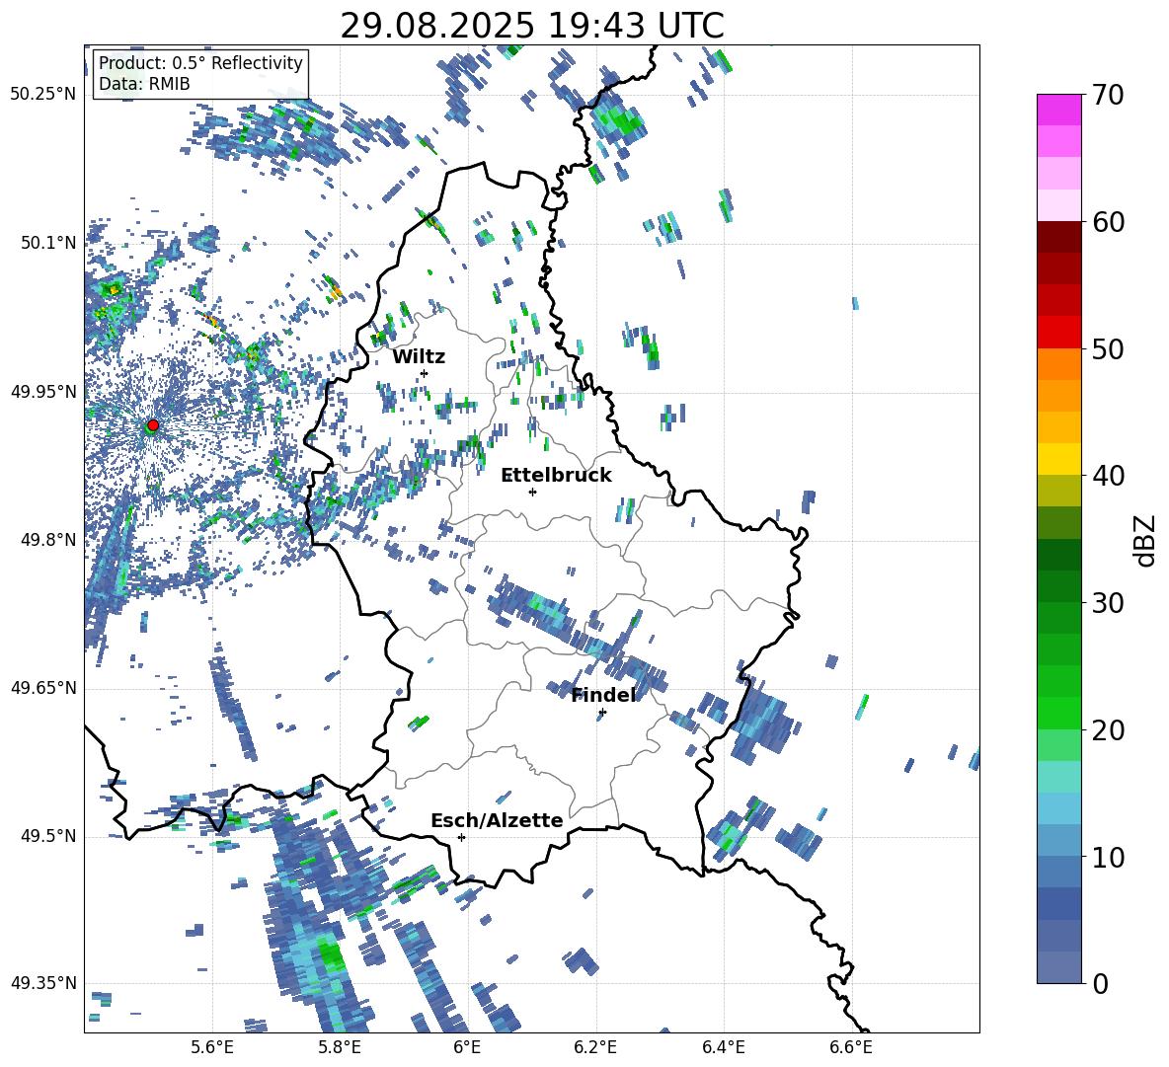This screenshot has height=1067, width=1169.
Task: Click the 49.65°N latitude label
Action: [43, 688]
